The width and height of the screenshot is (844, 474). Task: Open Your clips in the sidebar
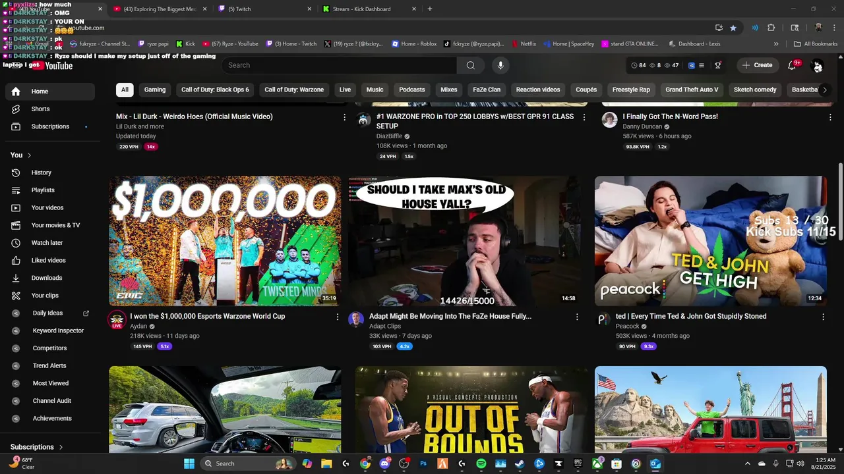[x=50, y=296]
